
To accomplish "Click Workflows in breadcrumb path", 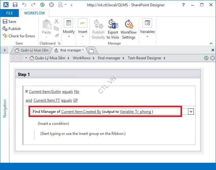I will [81, 58].
